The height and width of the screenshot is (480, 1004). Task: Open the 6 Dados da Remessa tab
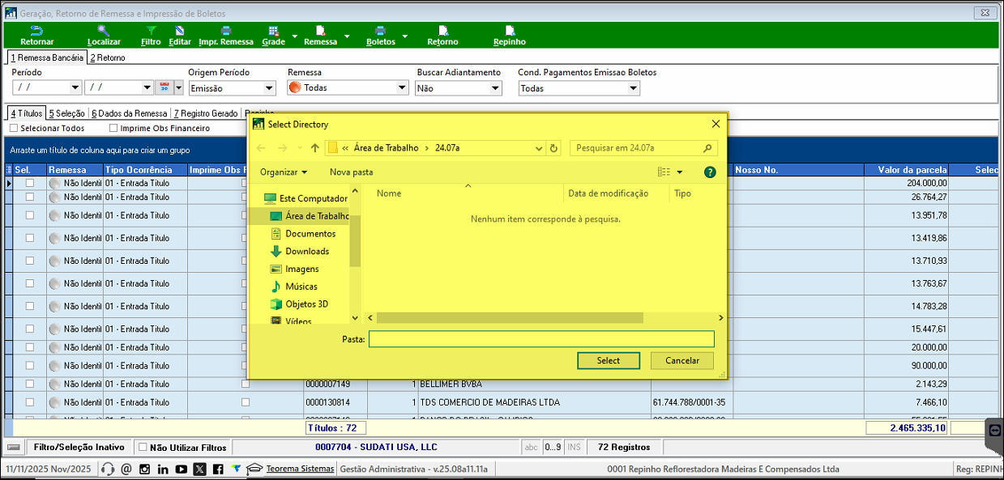point(130,113)
